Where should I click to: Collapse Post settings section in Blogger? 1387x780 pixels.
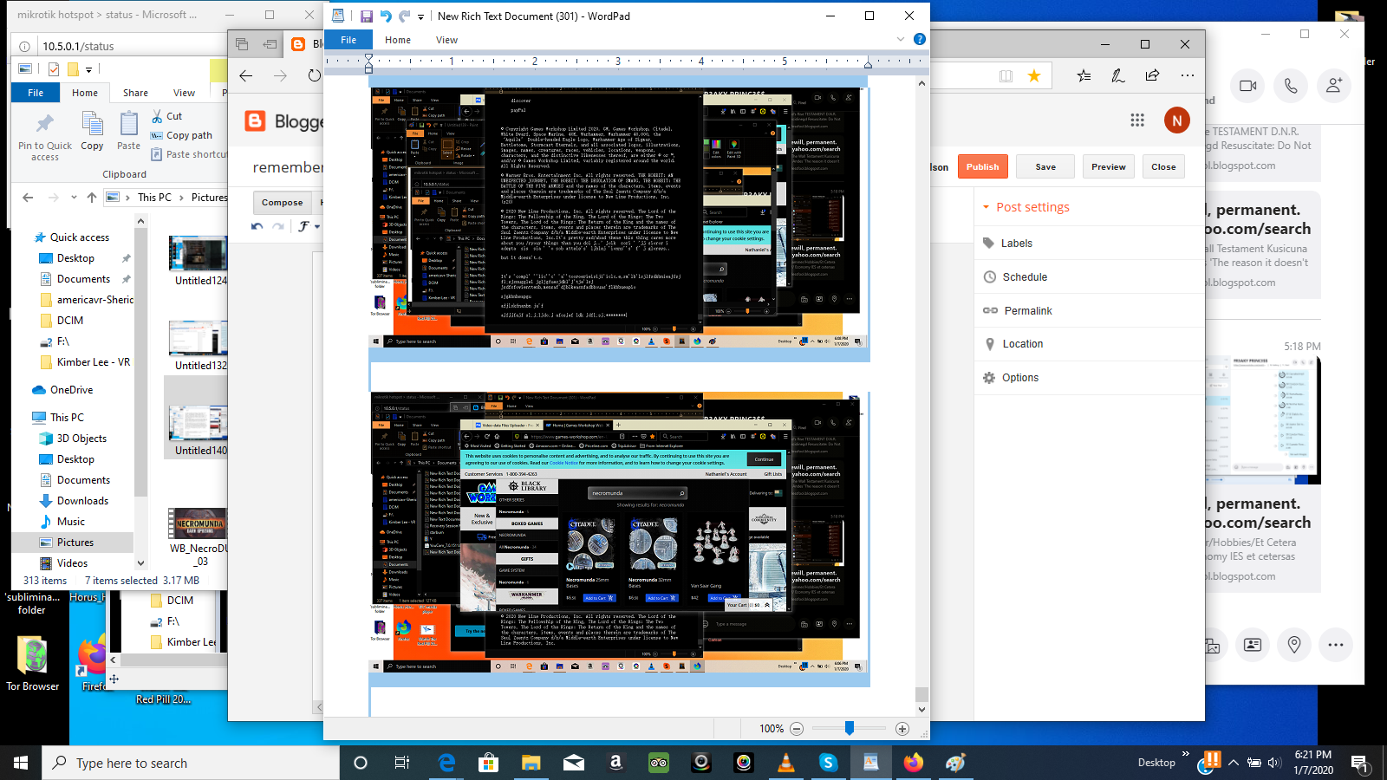coord(987,207)
